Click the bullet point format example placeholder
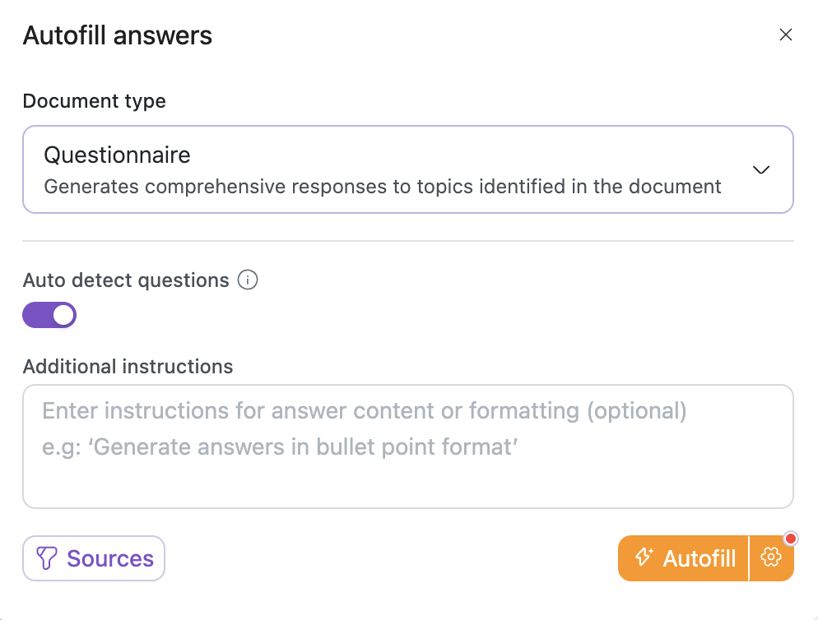818x620 pixels. point(280,448)
